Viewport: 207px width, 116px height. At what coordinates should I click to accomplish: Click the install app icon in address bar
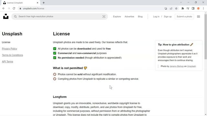tap(166, 8)
